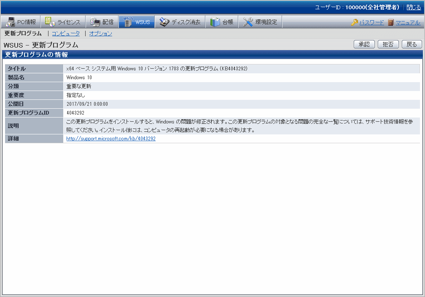Click the 更新プログラムの情報 section header
This screenshot has height=297, width=425.
36,55
